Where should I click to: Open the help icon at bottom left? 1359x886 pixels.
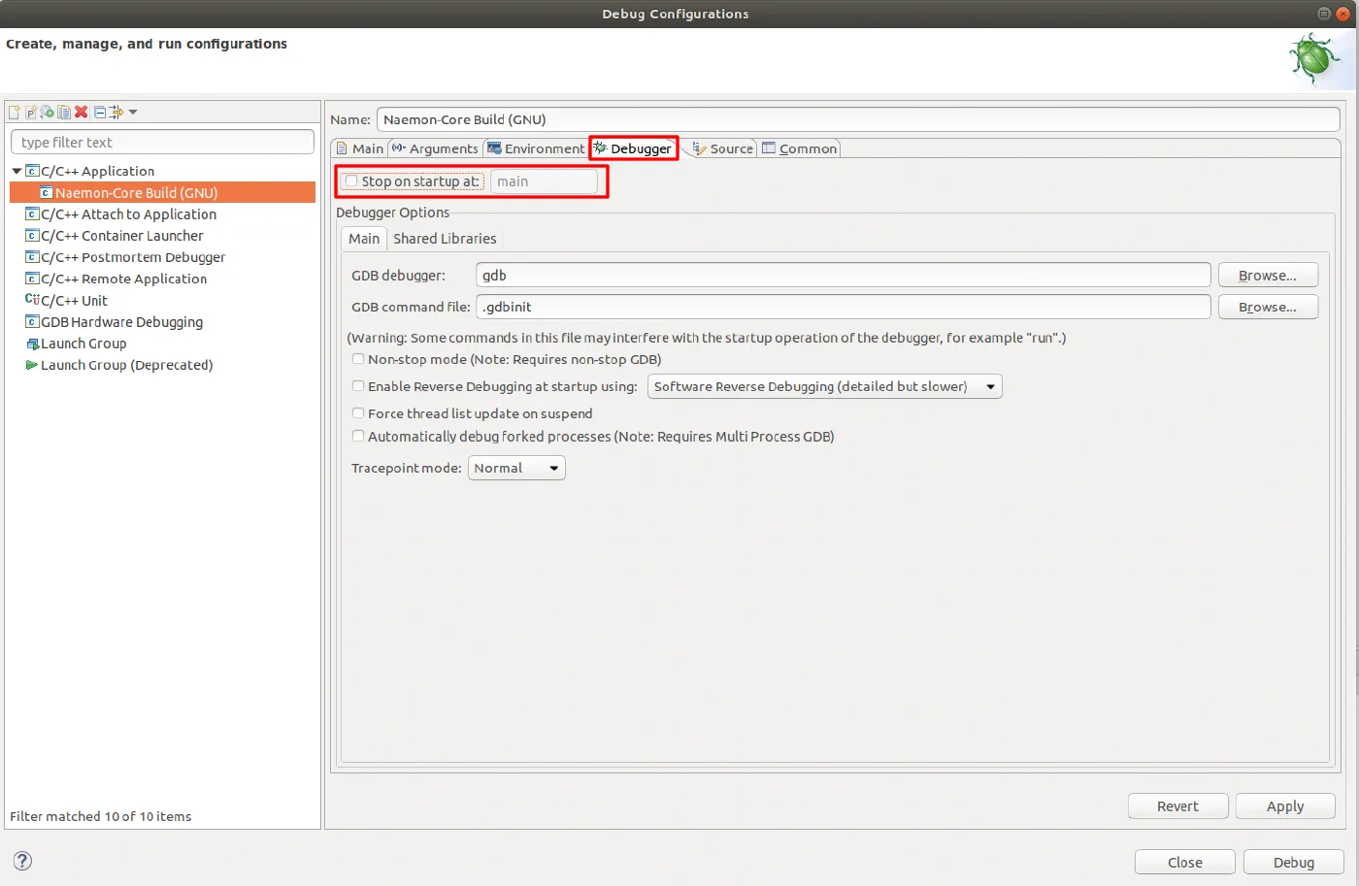pos(23,861)
